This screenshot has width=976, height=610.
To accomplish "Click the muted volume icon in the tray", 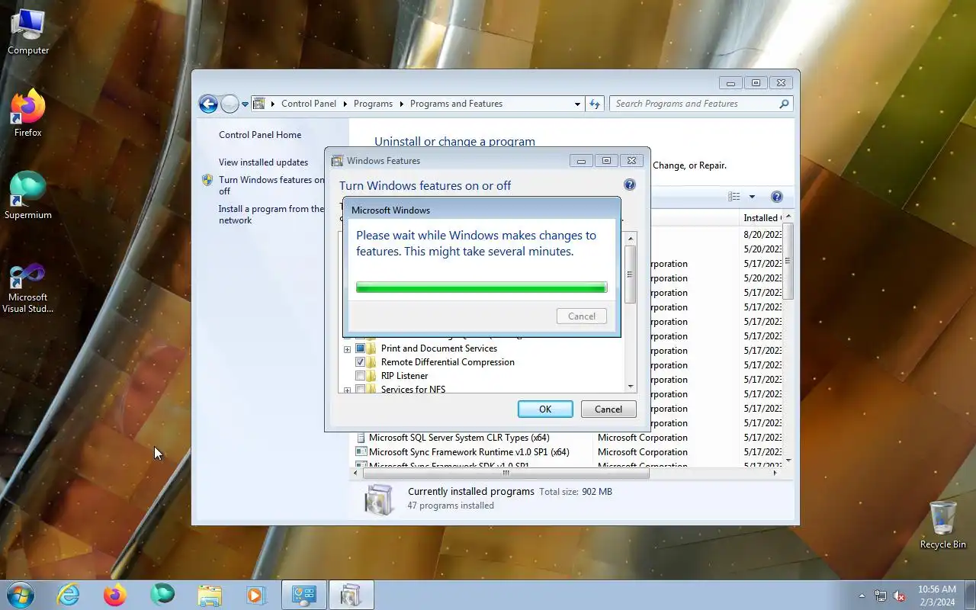I will coord(900,596).
